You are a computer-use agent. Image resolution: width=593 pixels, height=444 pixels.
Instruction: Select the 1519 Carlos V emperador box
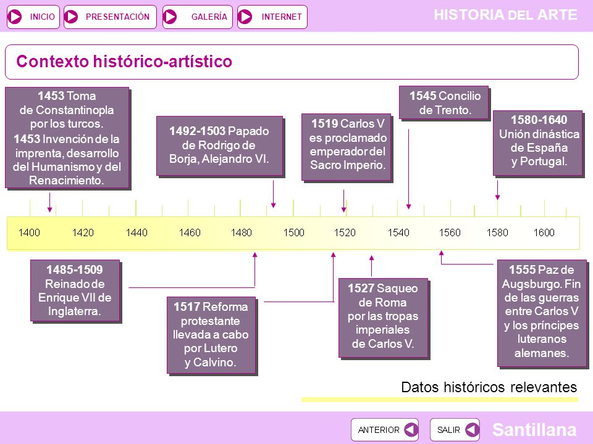[346, 147]
